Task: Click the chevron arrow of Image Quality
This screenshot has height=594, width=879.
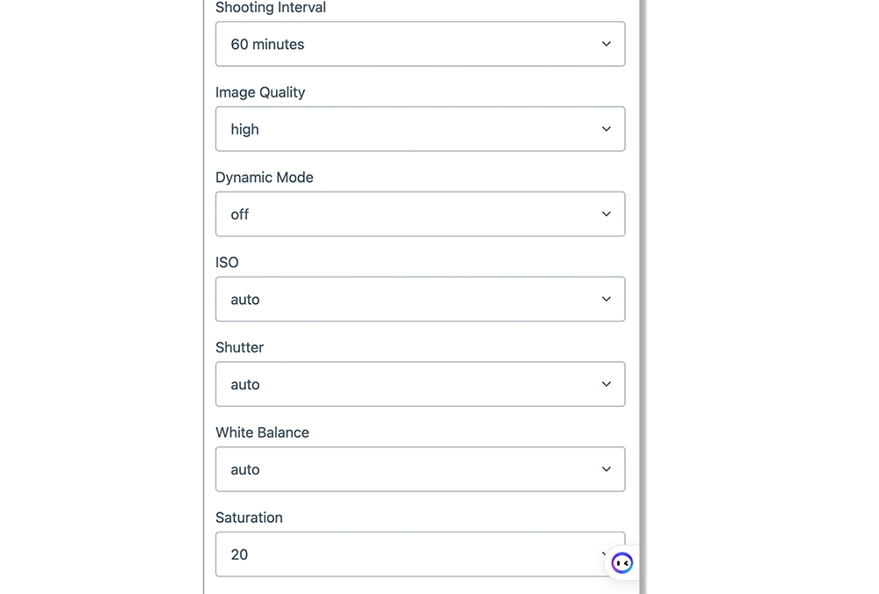Action: (x=607, y=129)
